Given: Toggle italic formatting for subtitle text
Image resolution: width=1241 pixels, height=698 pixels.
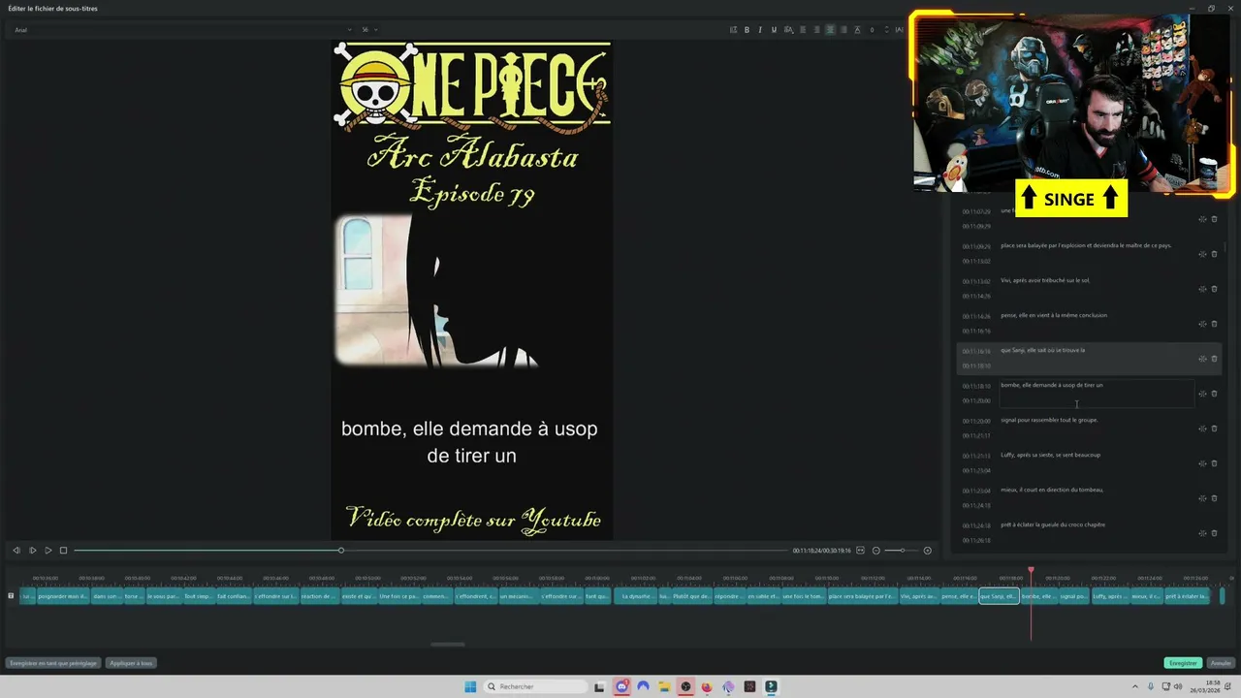Looking at the screenshot, I should [x=760, y=30].
